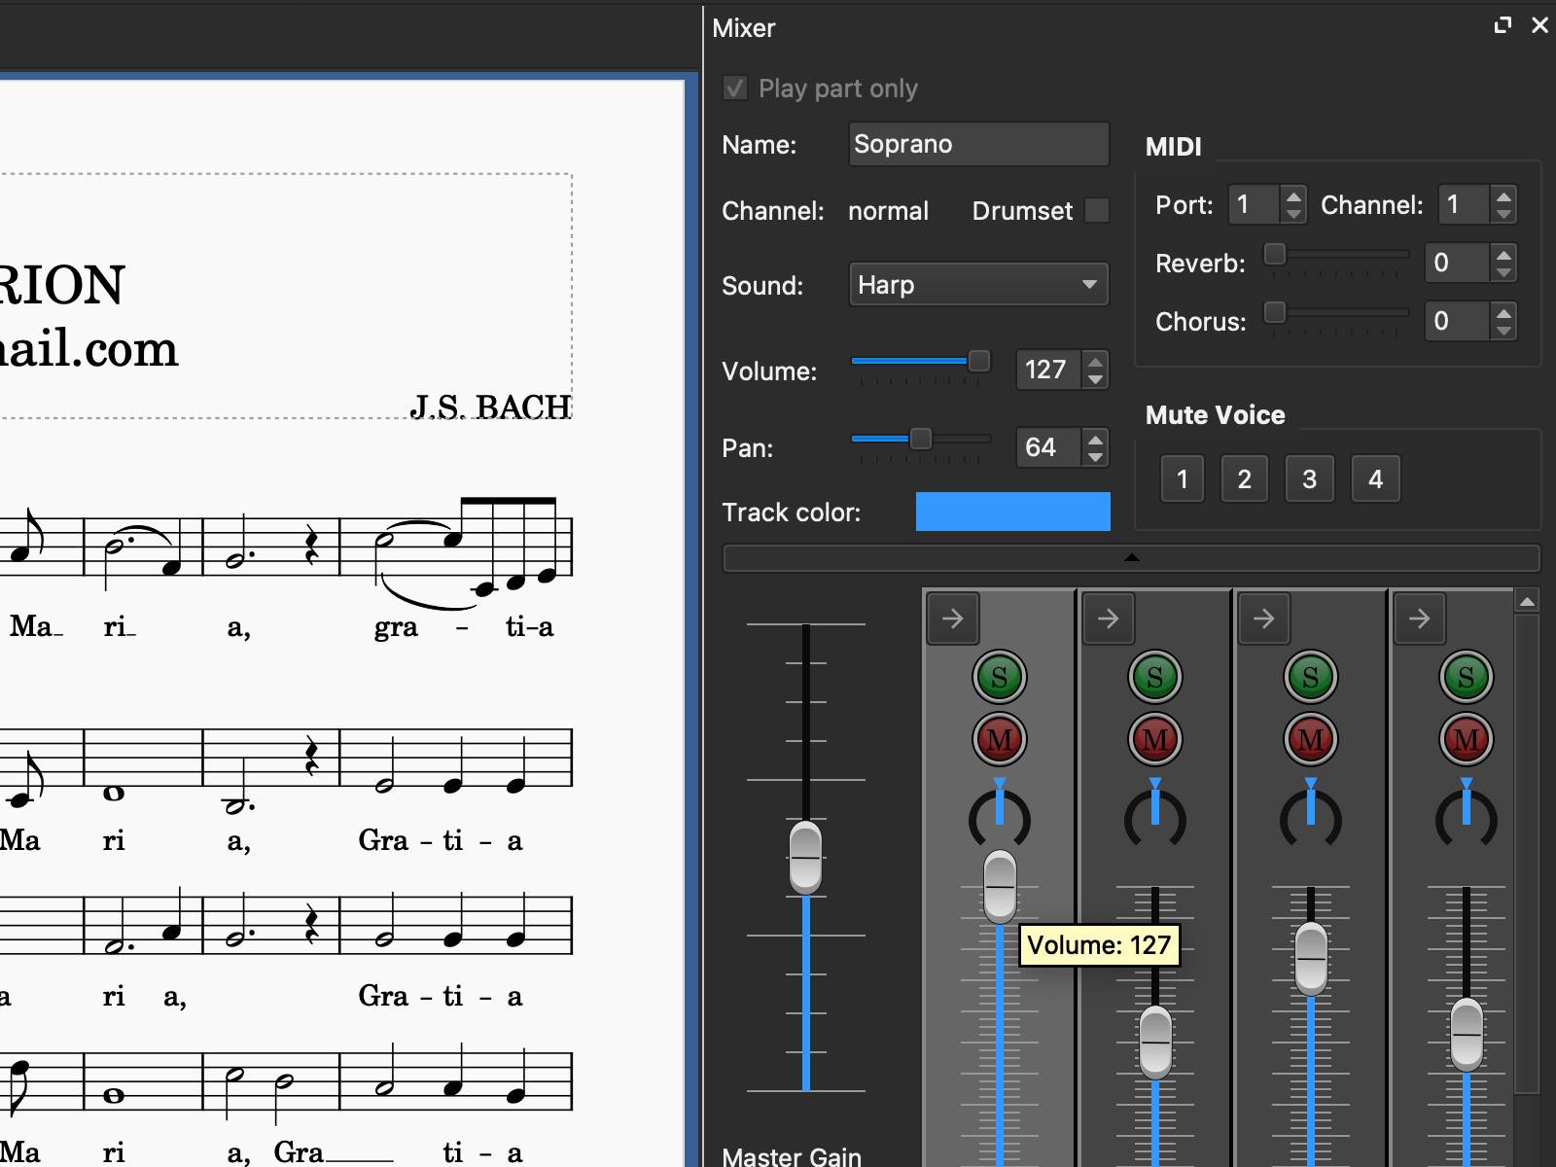Image resolution: width=1556 pixels, height=1167 pixels.
Task: Expand the first channel with arrow button
Action: 953,619
